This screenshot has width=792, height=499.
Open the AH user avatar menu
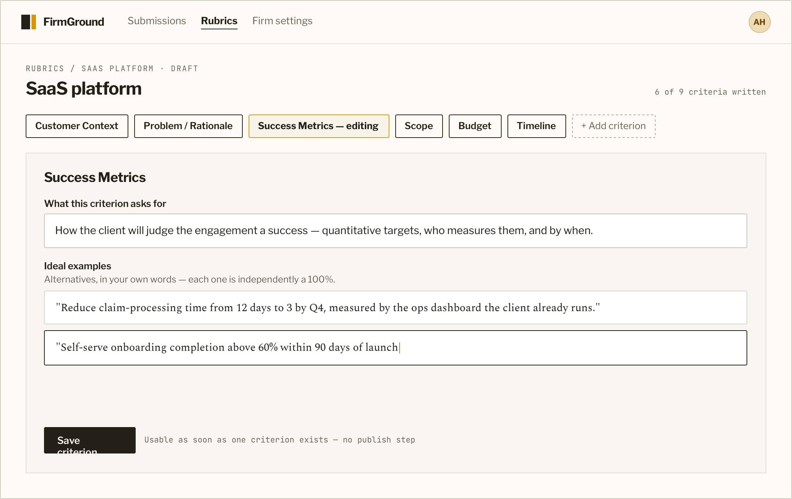click(x=759, y=22)
